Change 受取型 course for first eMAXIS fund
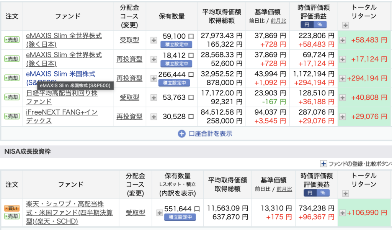392x230 pixels. tap(129, 40)
